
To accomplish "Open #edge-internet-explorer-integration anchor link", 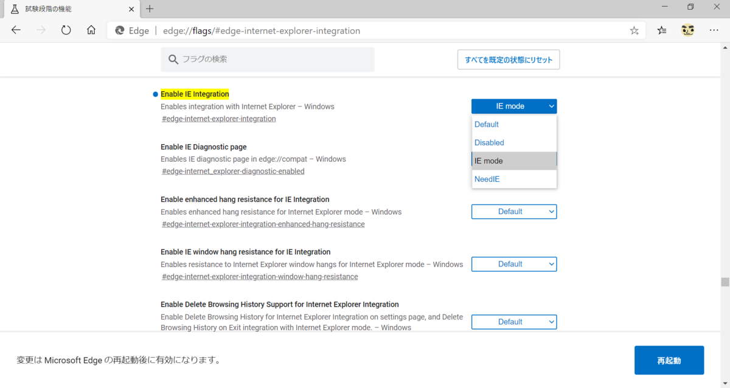I will tap(219, 119).
